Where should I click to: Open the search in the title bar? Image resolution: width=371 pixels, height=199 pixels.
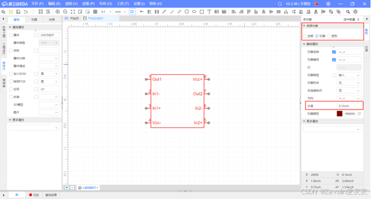[280, 4]
